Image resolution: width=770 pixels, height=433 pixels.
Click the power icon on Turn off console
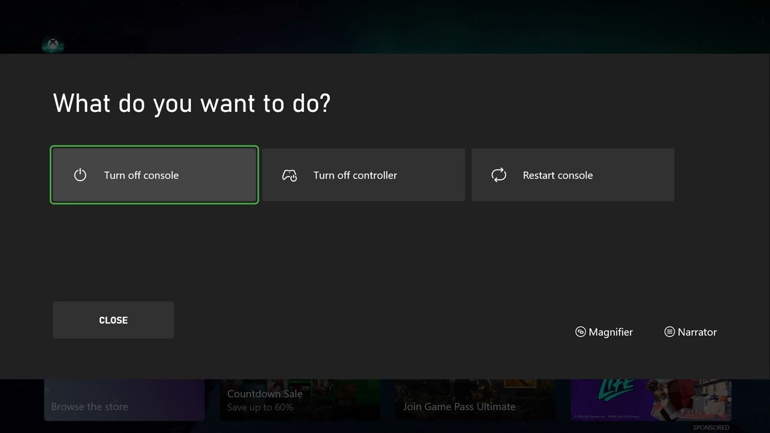click(80, 175)
